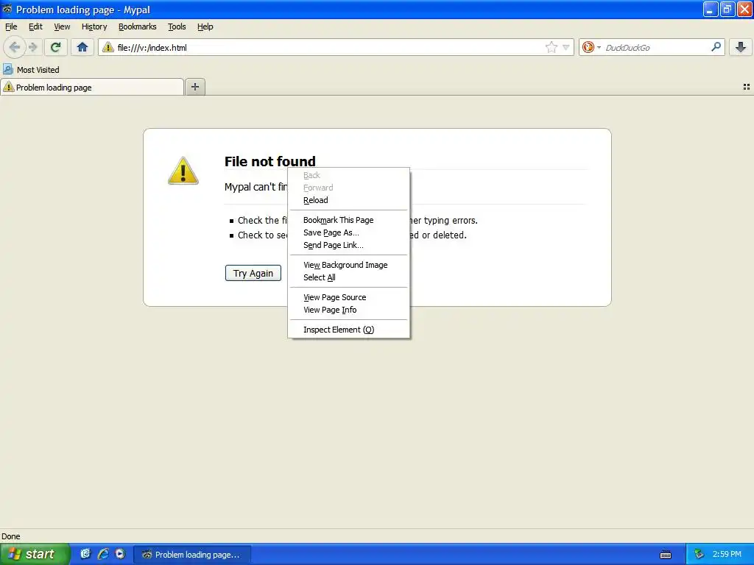The width and height of the screenshot is (754, 565).
Task: Open the Help menu
Action: (x=205, y=26)
